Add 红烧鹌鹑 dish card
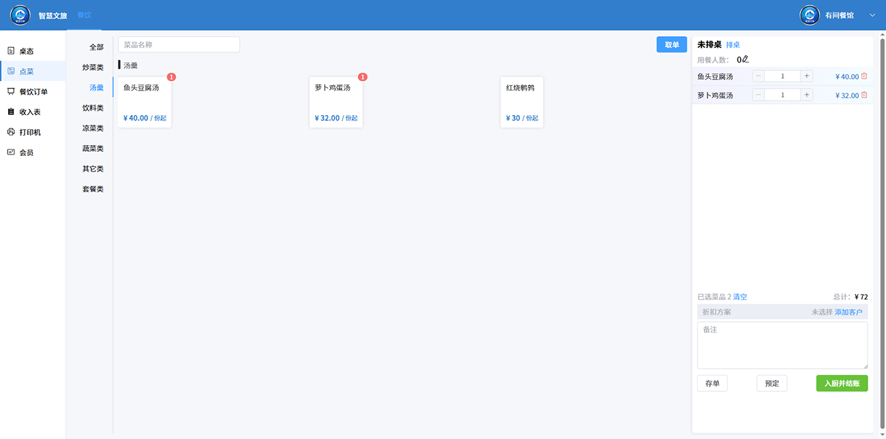886x439 pixels. click(521, 102)
